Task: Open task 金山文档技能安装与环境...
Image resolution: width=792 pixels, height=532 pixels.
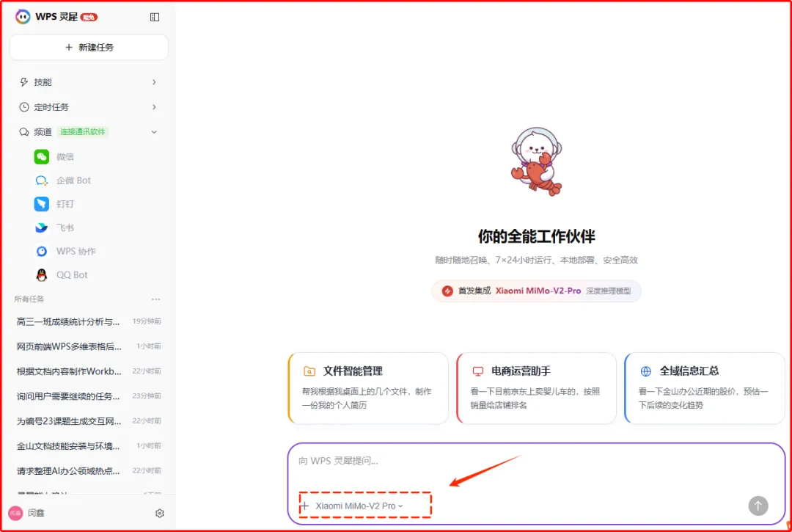Action: (x=89, y=445)
